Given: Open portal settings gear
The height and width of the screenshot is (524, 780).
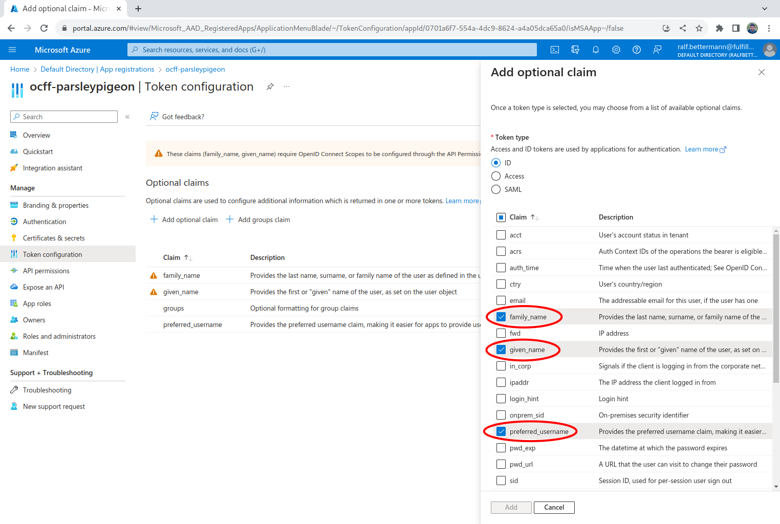Looking at the screenshot, I should coord(616,50).
